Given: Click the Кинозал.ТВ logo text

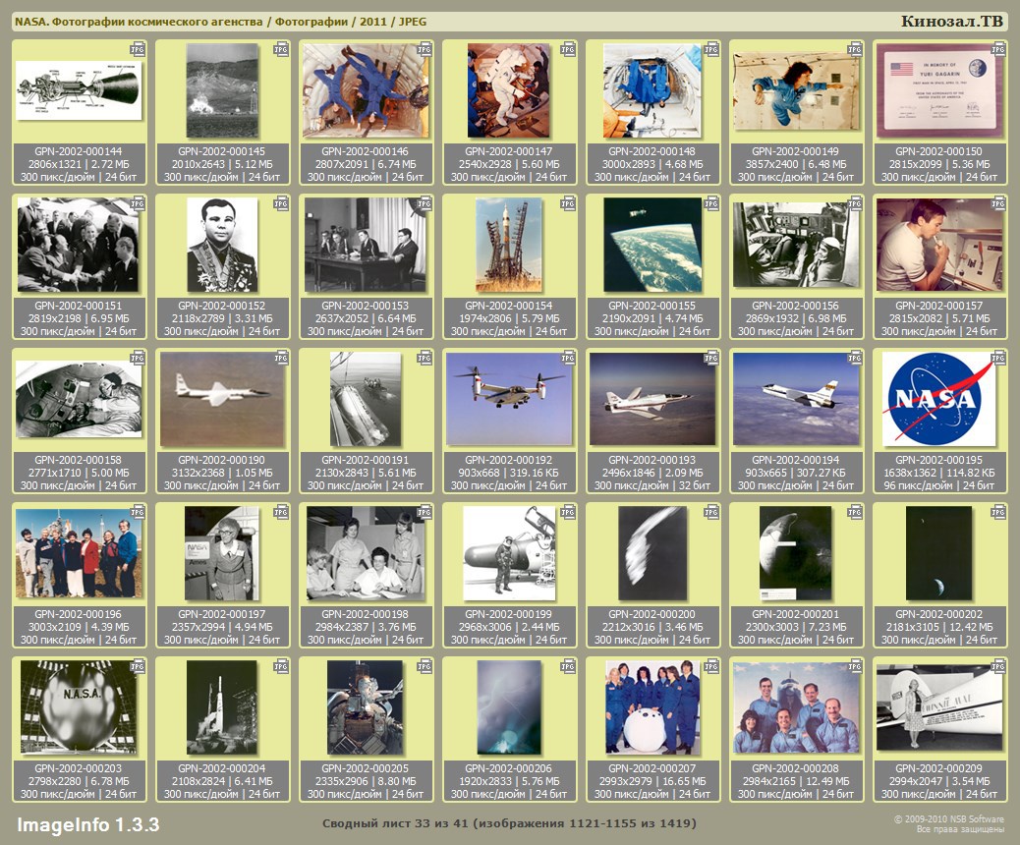Looking at the screenshot, I should pos(951,22).
